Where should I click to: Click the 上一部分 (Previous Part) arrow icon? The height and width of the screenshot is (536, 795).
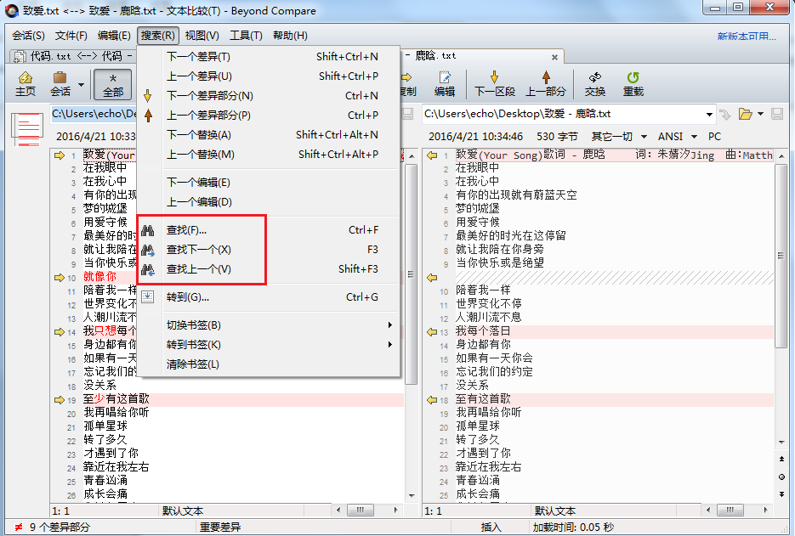click(548, 82)
